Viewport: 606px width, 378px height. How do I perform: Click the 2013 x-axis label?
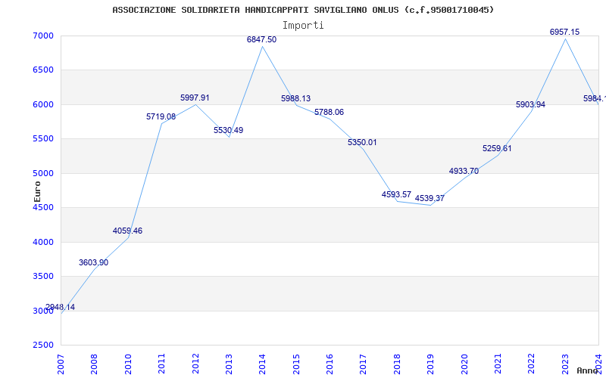pyautogui.click(x=230, y=364)
